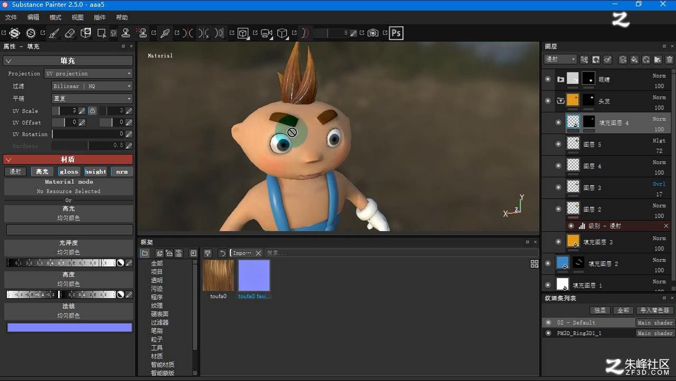Click the 法线 uniform color swatch
Viewport: 676px width, 381px height.
tap(69, 328)
